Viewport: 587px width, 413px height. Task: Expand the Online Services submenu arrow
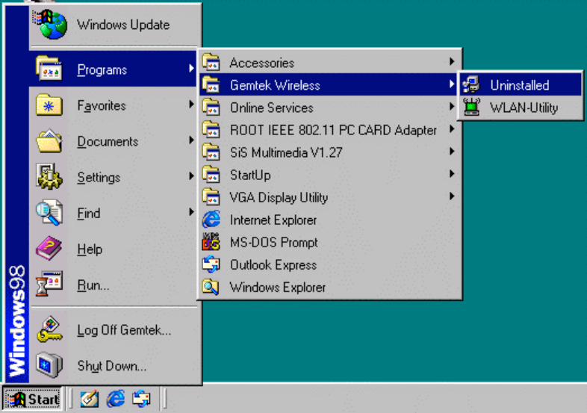[x=452, y=106]
